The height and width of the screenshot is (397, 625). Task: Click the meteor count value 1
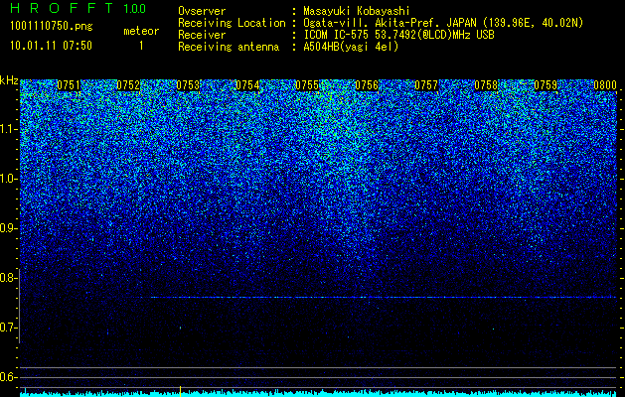pos(141,46)
